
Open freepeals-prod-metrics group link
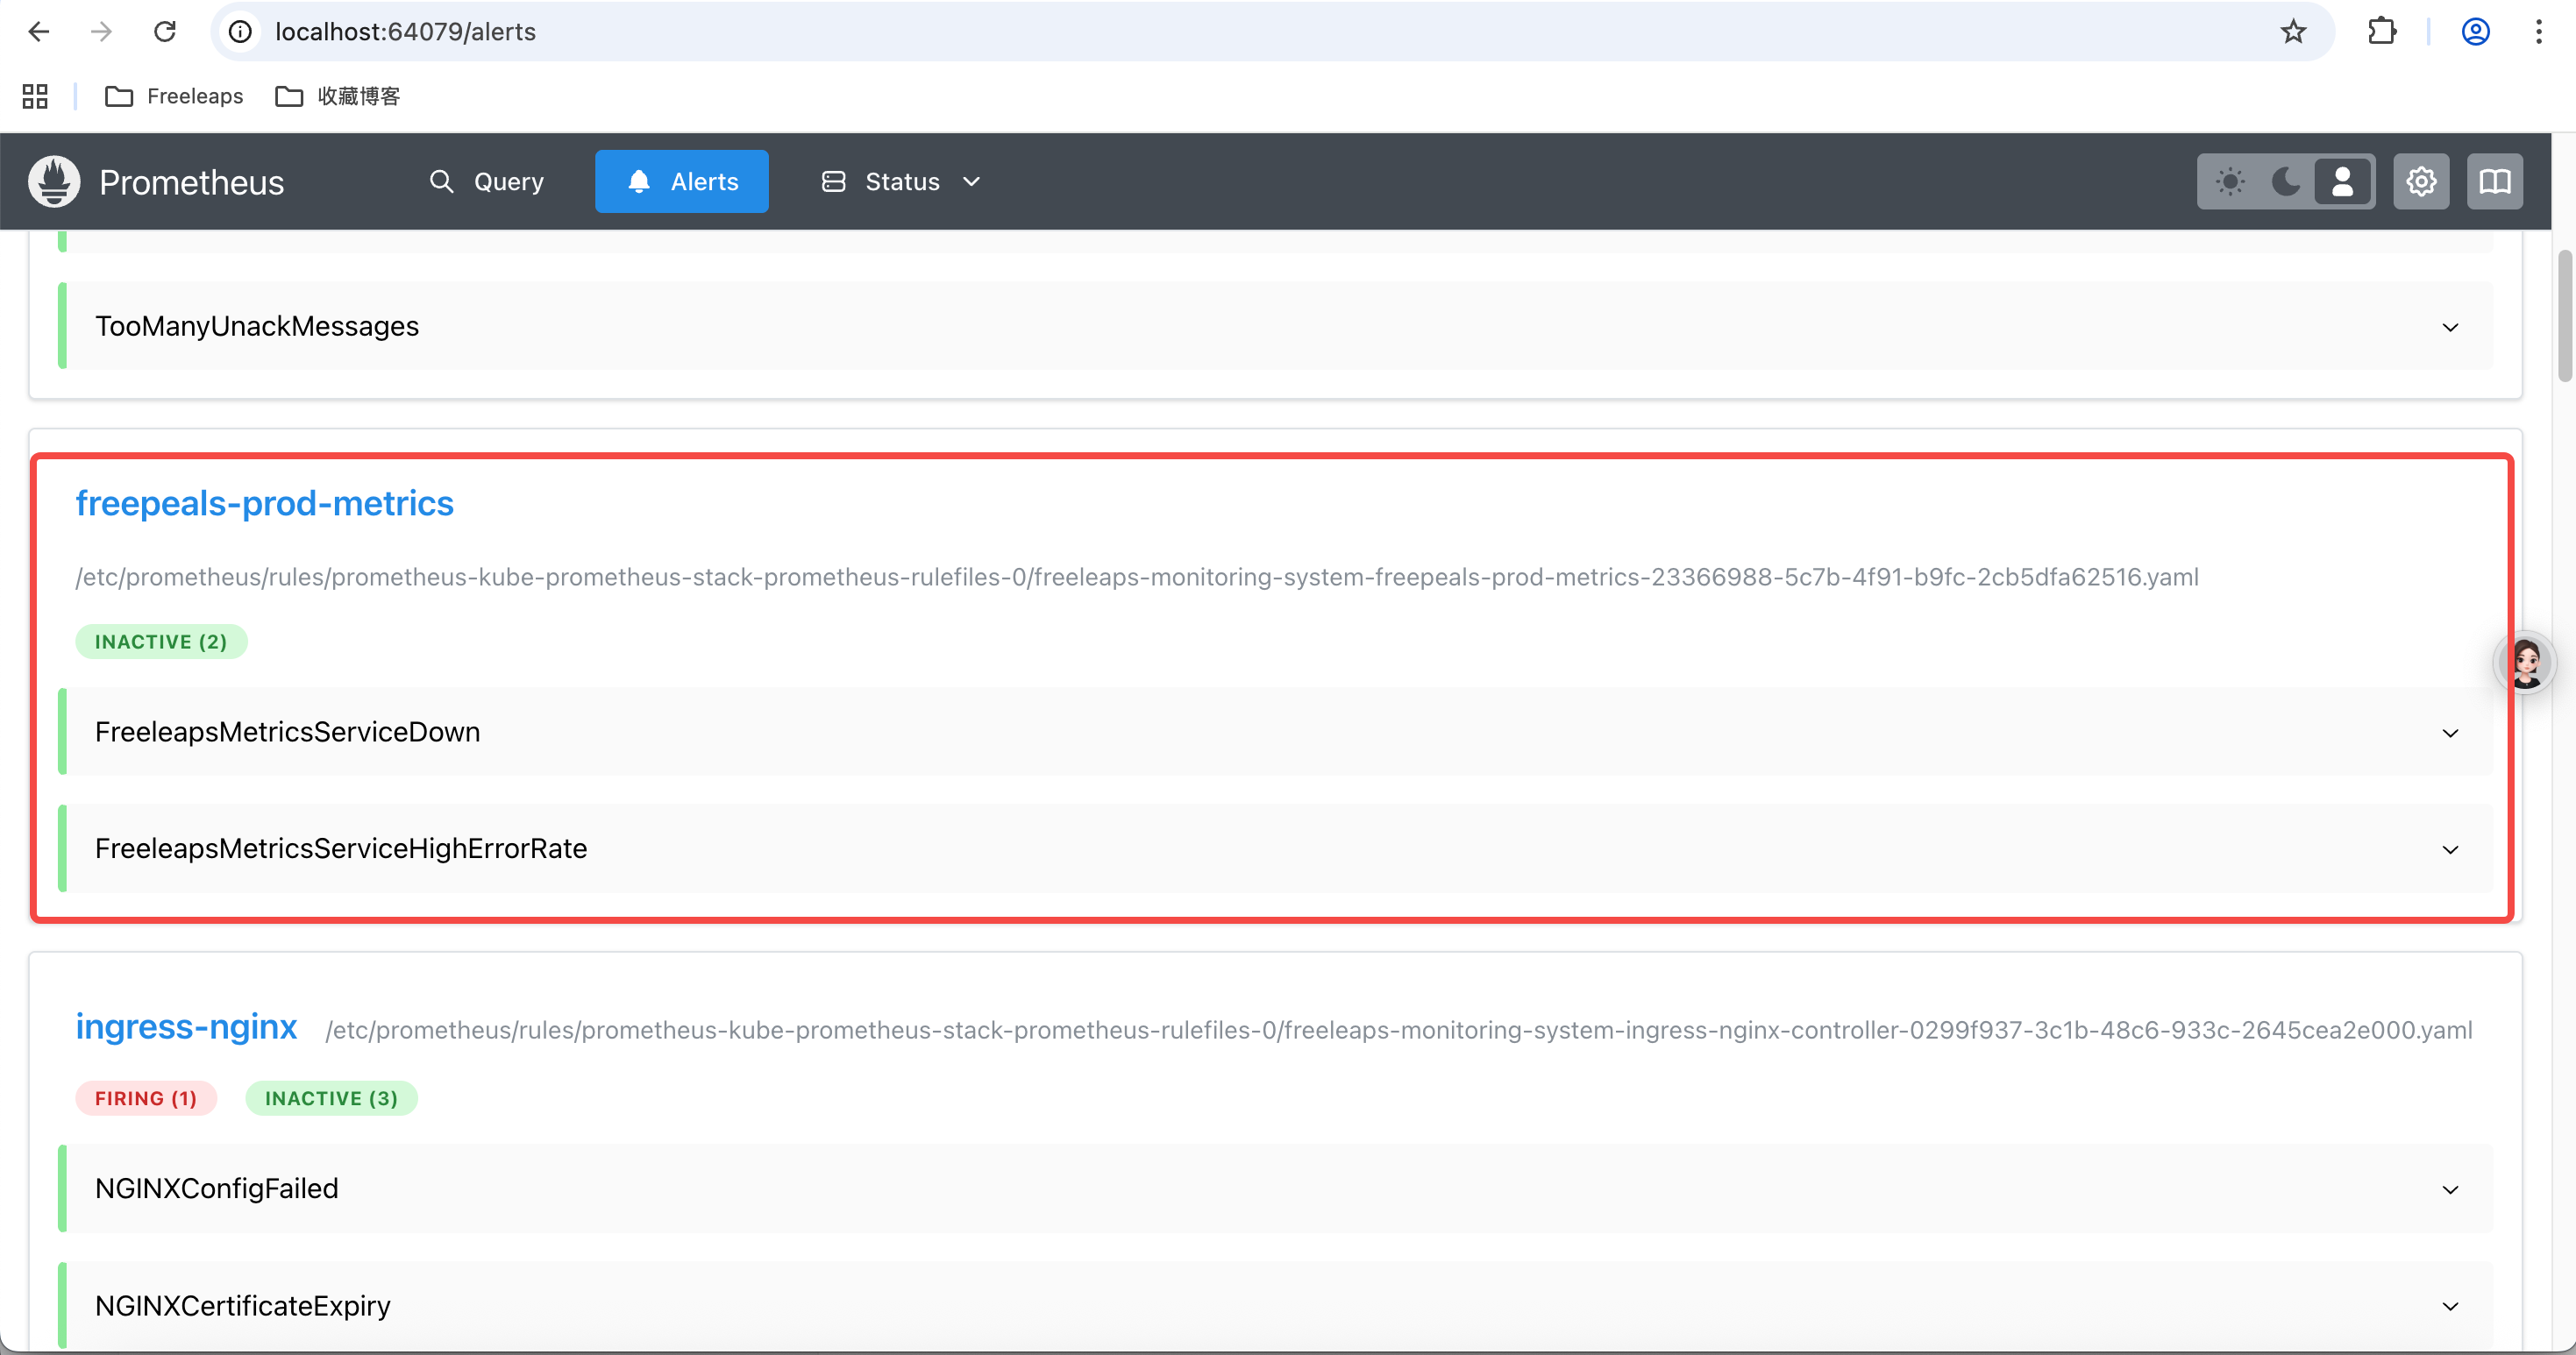coord(265,504)
